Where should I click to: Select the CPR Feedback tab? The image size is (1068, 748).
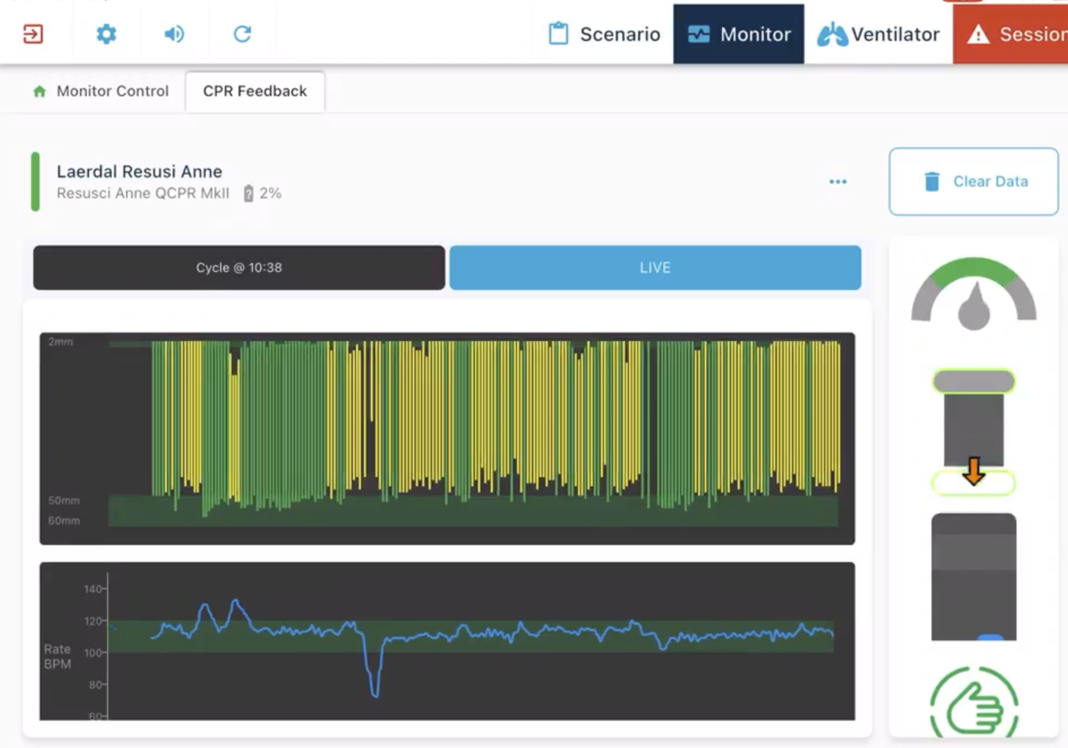(255, 91)
